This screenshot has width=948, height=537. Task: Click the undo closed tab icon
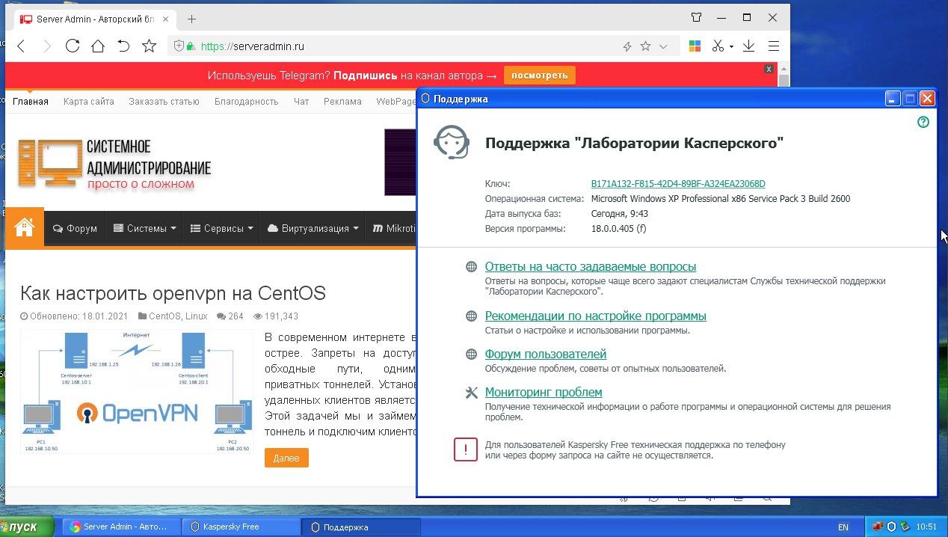click(123, 46)
